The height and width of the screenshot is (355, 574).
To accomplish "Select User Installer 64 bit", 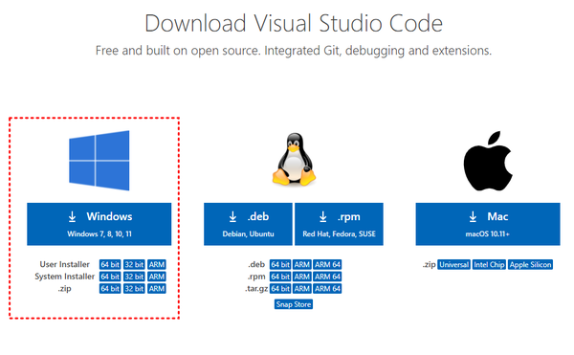I will pos(110,264).
